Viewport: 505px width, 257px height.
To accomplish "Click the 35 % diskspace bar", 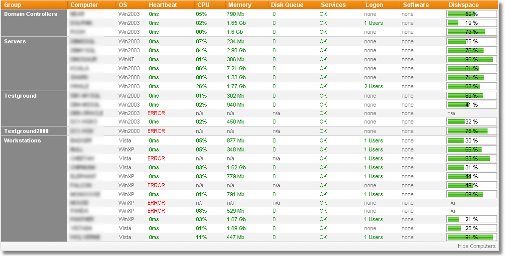I will pyautogui.click(x=472, y=41).
